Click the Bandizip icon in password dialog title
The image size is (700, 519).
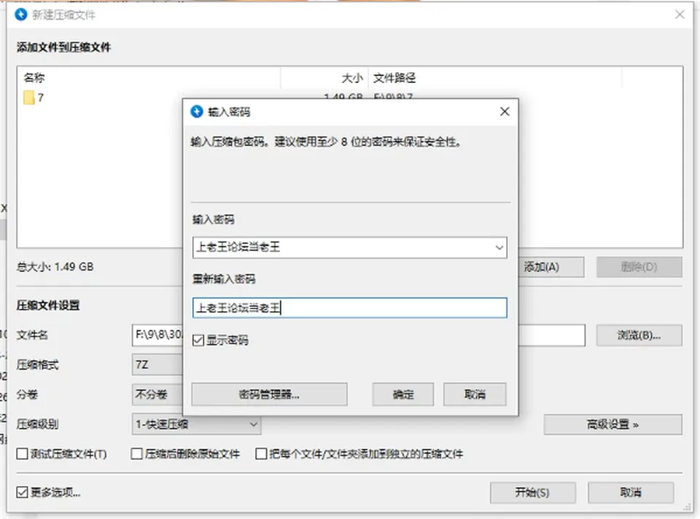197,112
